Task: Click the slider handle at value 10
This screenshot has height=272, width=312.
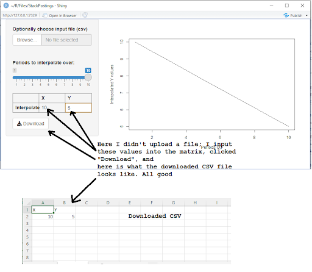Action: (x=88, y=77)
